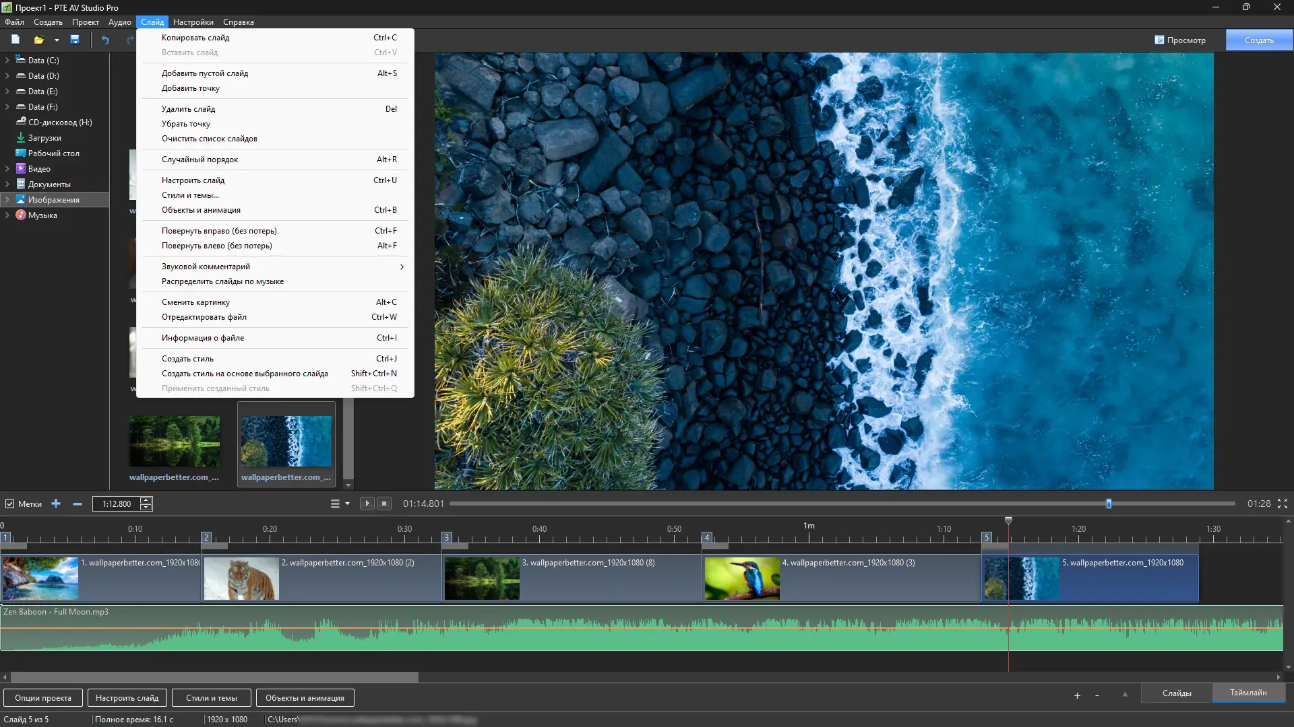Click the Просмотр preview button
The image size is (1294, 727).
point(1179,40)
